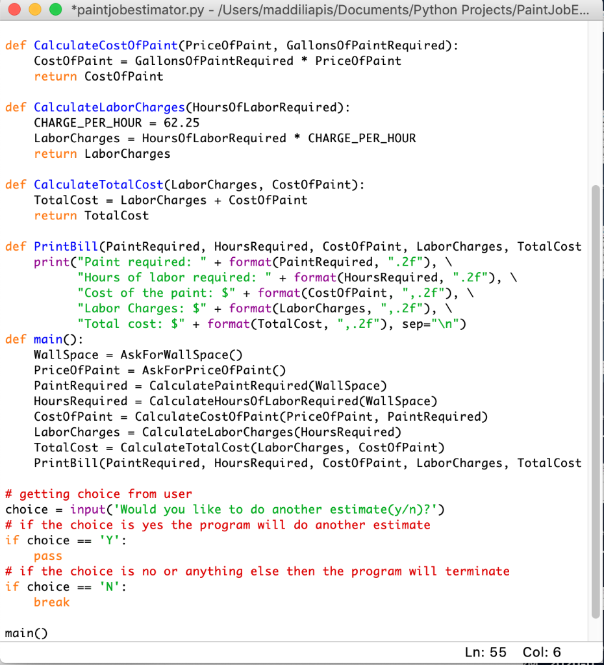The image size is (604, 665).
Task: Click the getting choice from user comment
Action: tap(97, 494)
